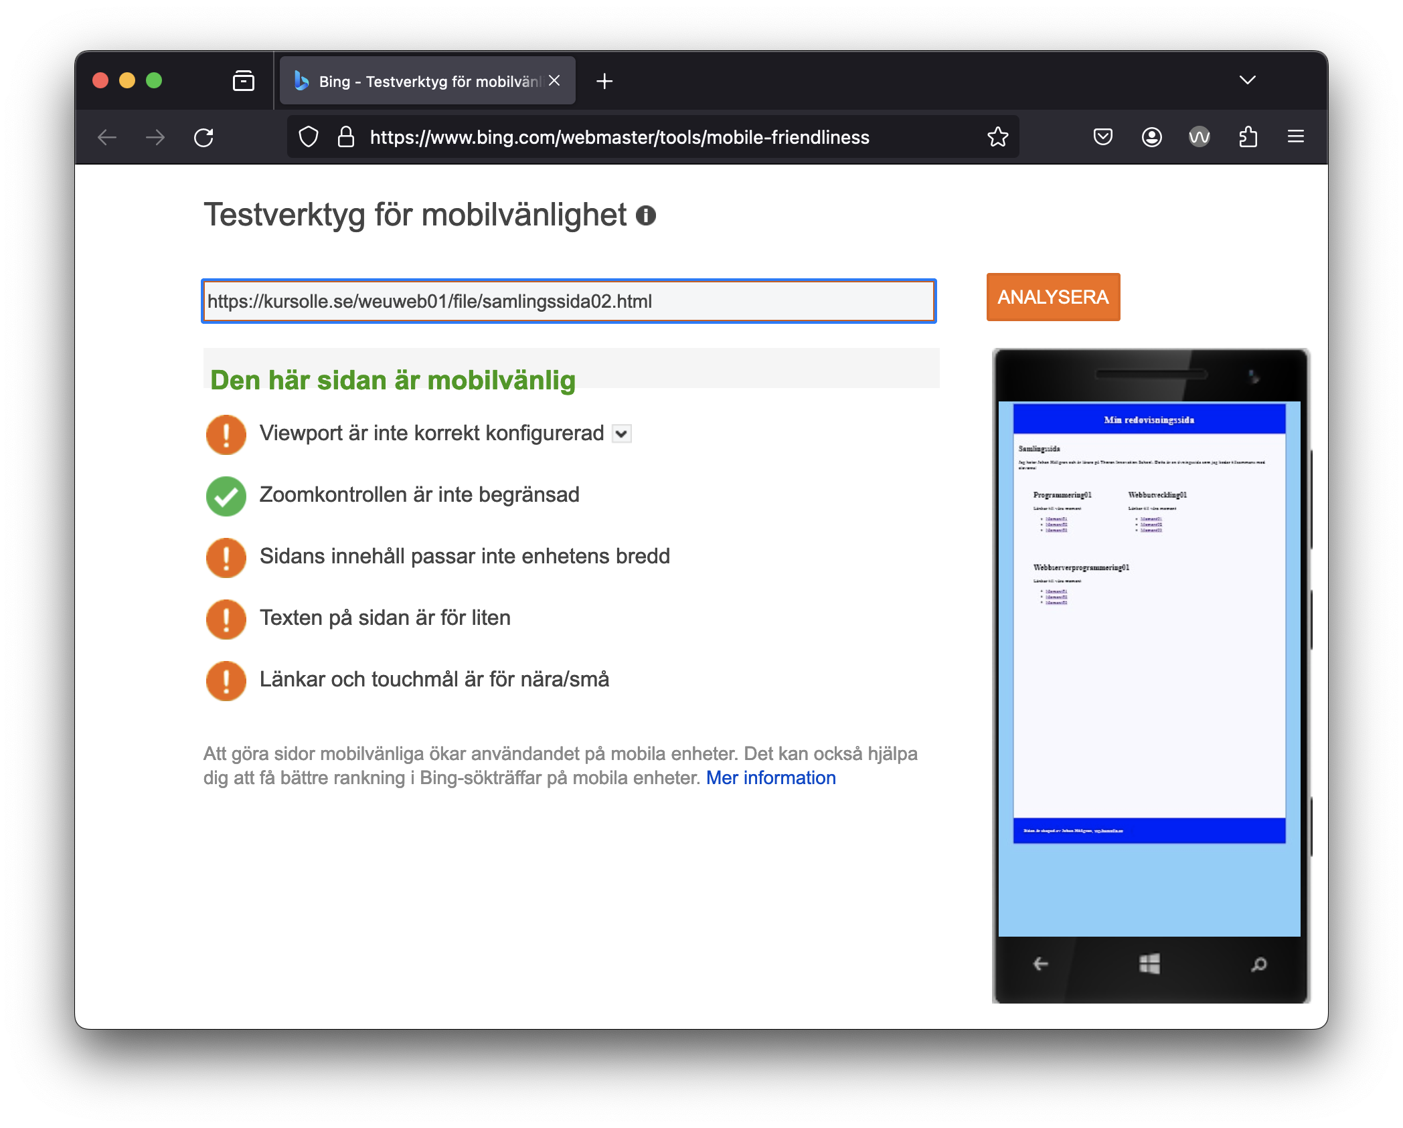The height and width of the screenshot is (1128, 1403).
Task: Open the list all tabs chevron
Action: tap(1247, 80)
